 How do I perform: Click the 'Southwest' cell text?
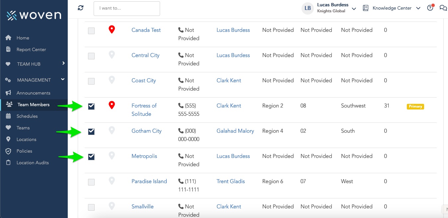click(353, 106)
